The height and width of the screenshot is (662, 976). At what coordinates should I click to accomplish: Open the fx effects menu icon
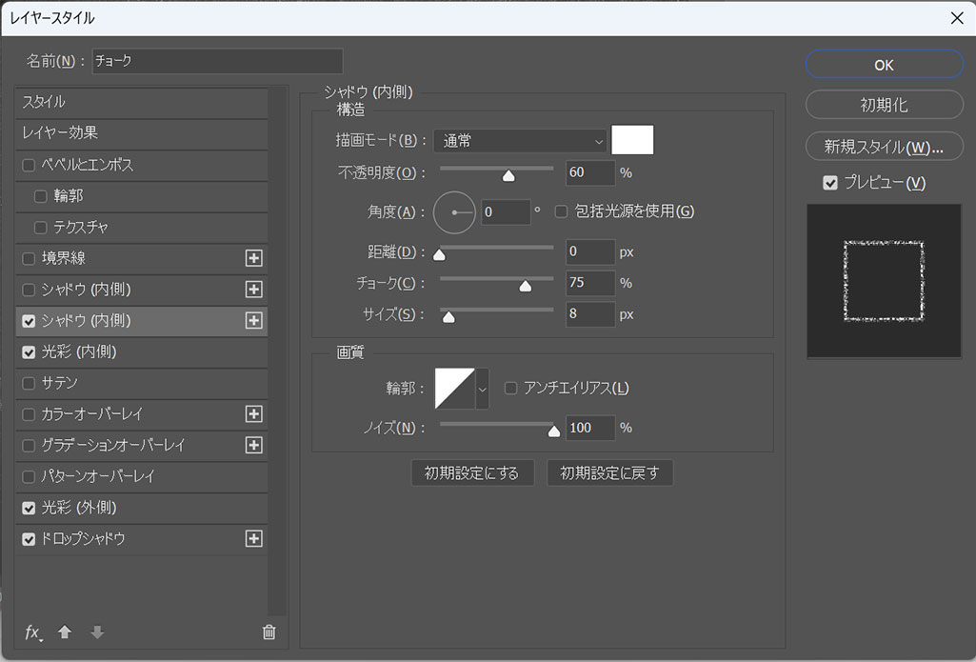pos(33,632)
